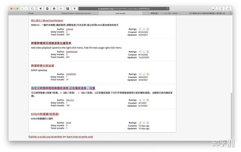This screenshot has width=241, height=152.
Task: Show the Safari sidebar
Action: pos(32,9)
